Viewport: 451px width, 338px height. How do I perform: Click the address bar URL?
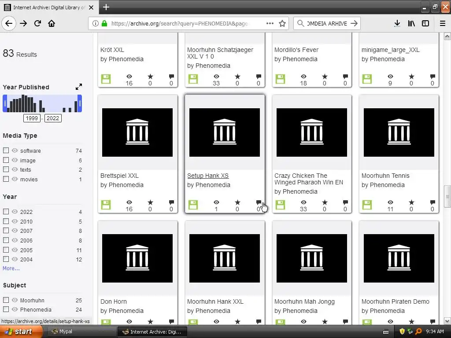pyautogui.click(x=180, y=23)
